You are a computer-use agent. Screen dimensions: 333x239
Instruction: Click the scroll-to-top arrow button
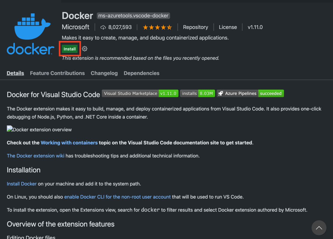pos(319,228)
